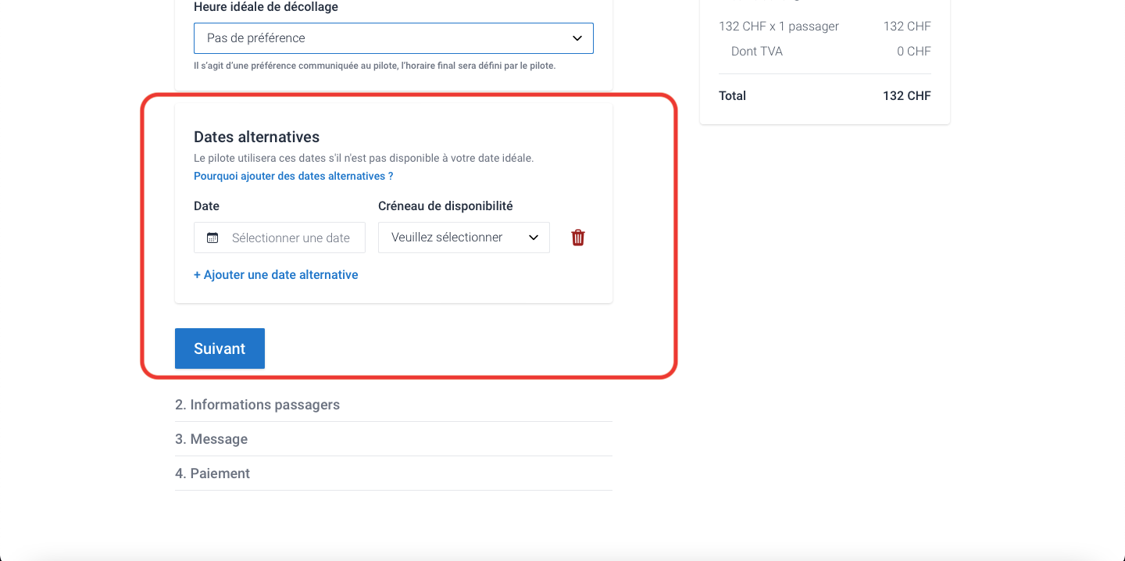Expand step '4. Paiement'
1125x561 pixels.
394,473
